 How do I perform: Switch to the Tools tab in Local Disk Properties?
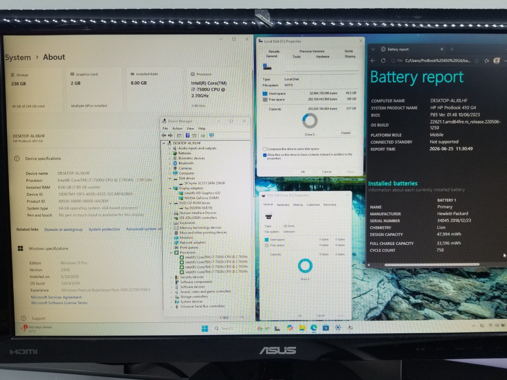pos(296,57)
